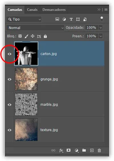Select the grunge.jpg layer thumbnail

click(26, 79)
